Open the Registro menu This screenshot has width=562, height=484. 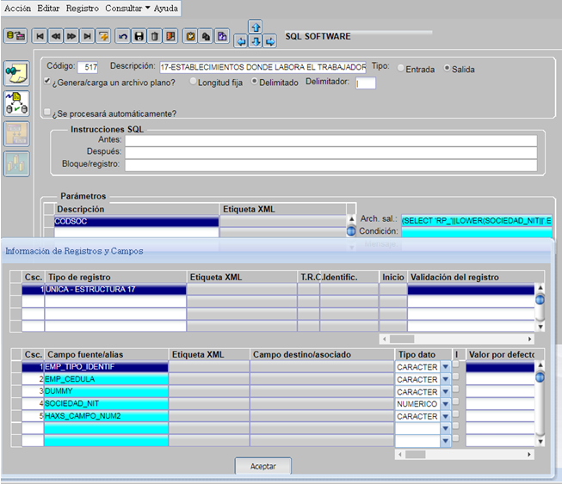82,7
